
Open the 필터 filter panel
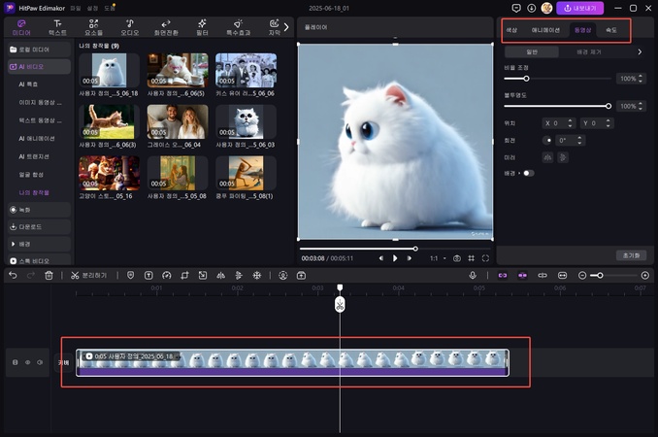(202, 26)
